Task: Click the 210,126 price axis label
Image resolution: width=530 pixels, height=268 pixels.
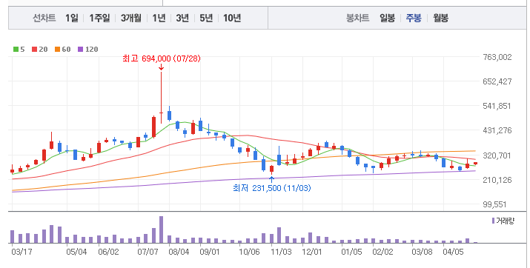Action: pos(497,180)
